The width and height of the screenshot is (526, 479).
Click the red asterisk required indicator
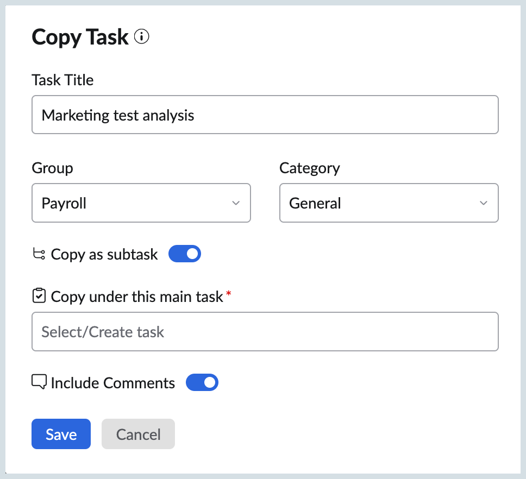[x=228, y=292]
